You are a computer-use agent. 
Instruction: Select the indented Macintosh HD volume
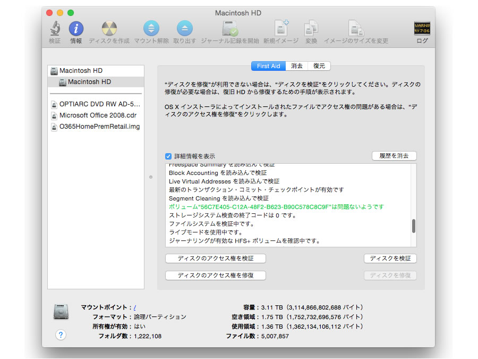pyautogui.click(x=96, y=82)
